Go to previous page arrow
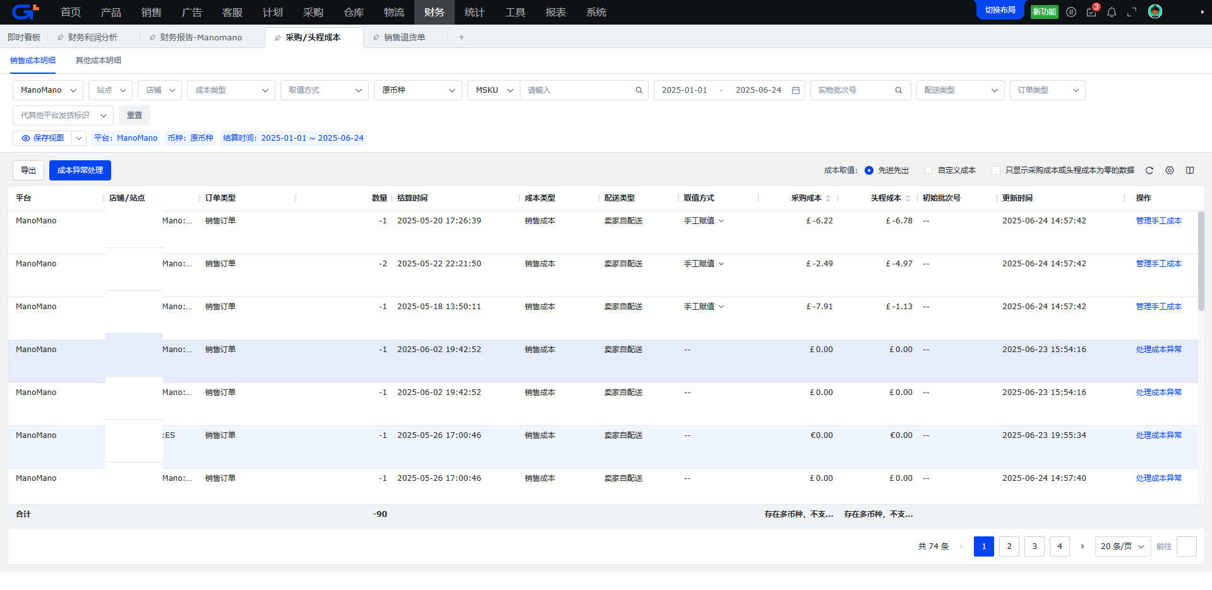The width and height of the screenshot is (1212, 590). [x=961, y=546]
